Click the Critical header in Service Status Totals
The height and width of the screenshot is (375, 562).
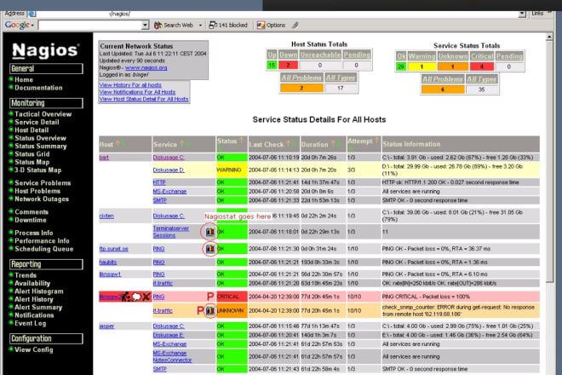coord(482,56)
